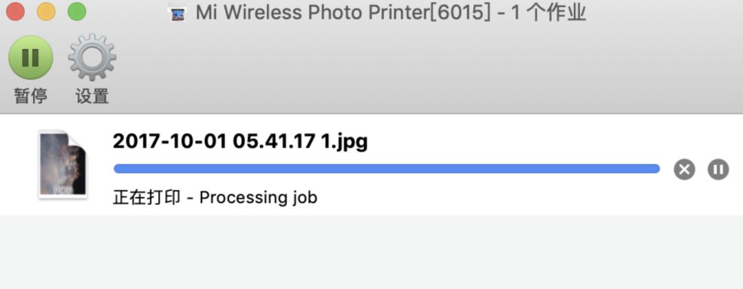This screenshot has width=743, height=289.
Task: Click the blue print progress bar
Action: click(385, 169)
